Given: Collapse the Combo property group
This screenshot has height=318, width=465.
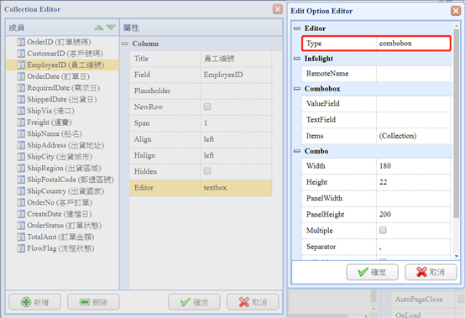Looking at the screenshot, I should pos(297,151).
